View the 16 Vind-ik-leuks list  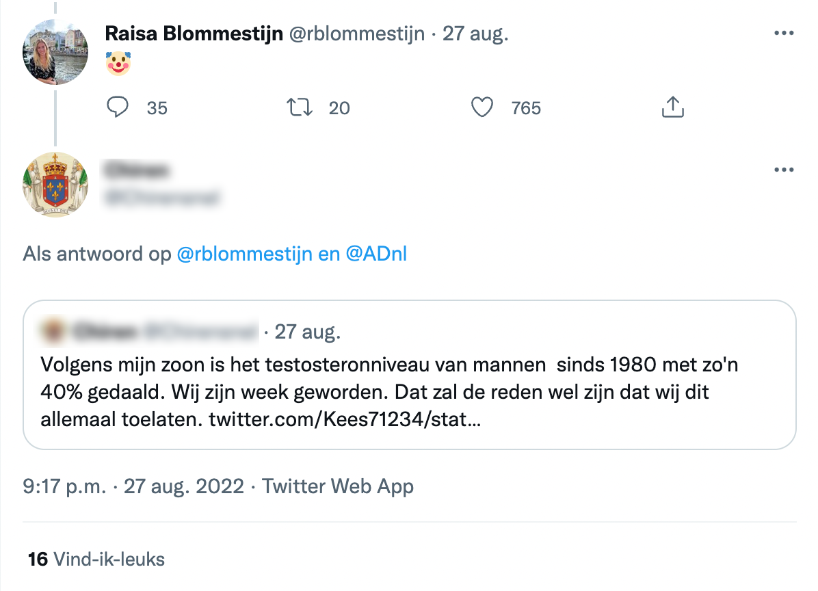click(x=96, y=560)
